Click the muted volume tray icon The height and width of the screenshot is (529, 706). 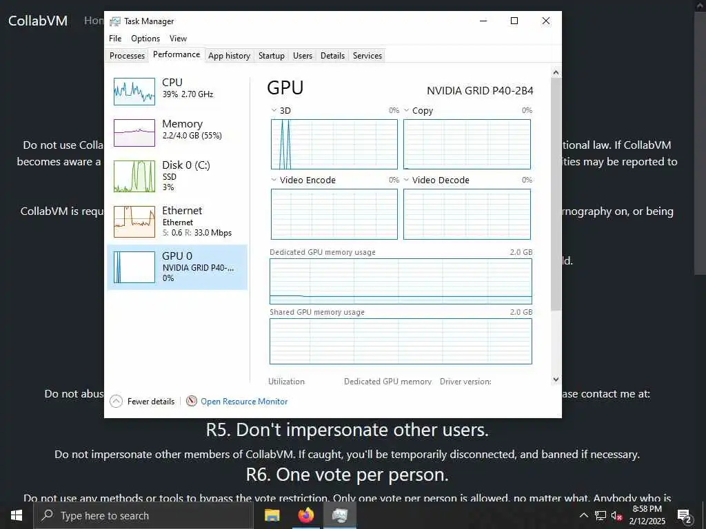(x=616, y=515)
